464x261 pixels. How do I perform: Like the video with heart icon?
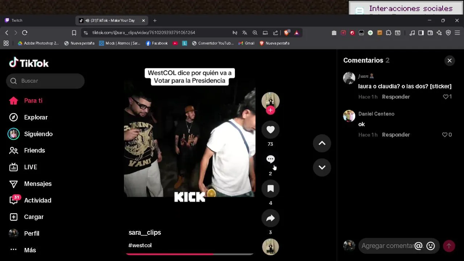pos(270,130)
